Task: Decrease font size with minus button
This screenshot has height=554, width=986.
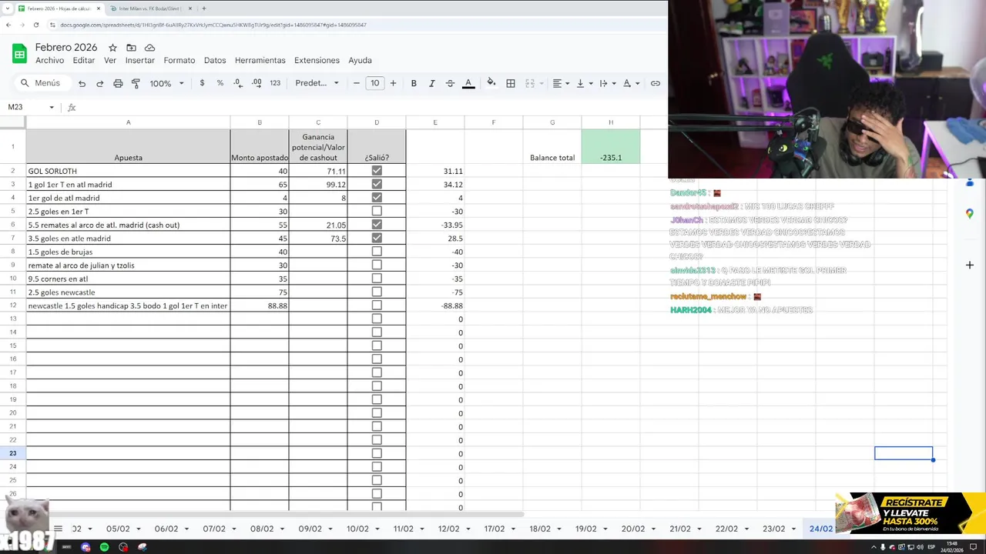Action: 356,83
